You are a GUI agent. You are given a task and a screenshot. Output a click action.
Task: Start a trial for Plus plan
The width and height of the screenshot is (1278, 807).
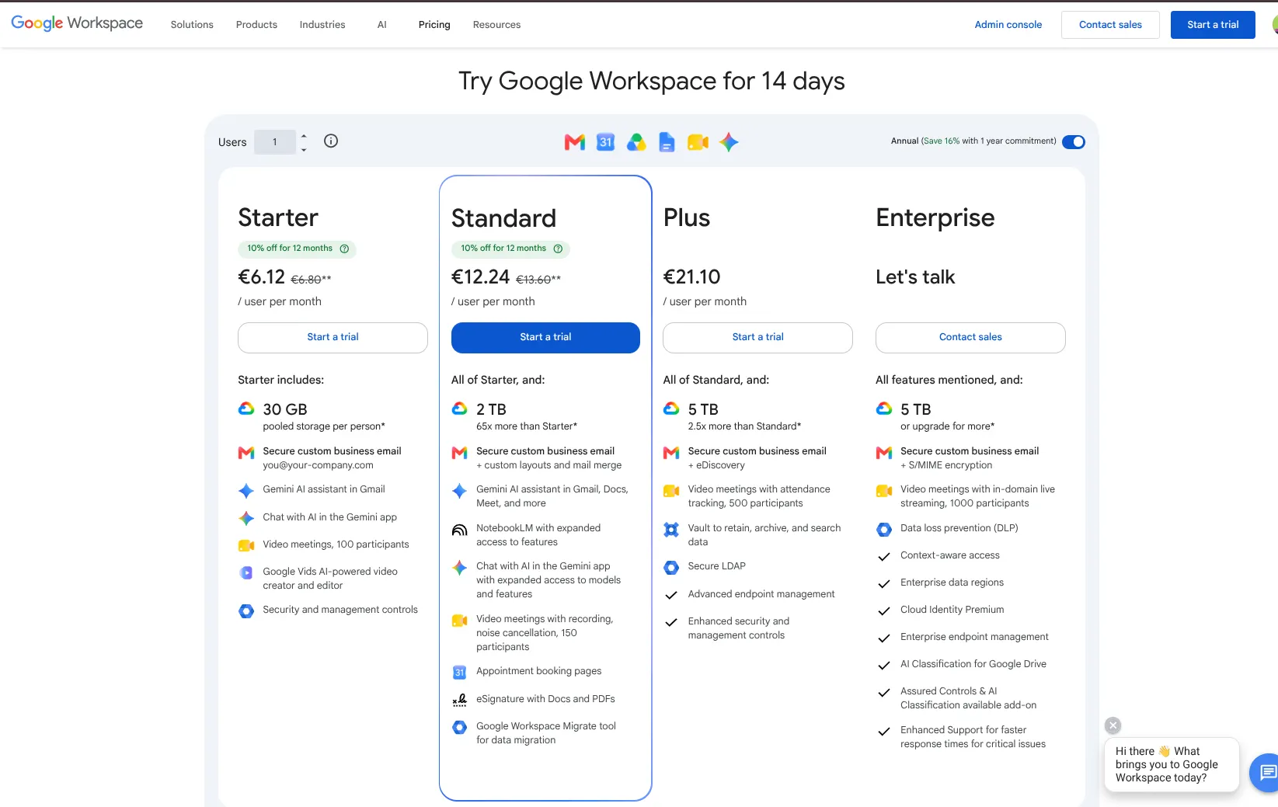(757, 337)
